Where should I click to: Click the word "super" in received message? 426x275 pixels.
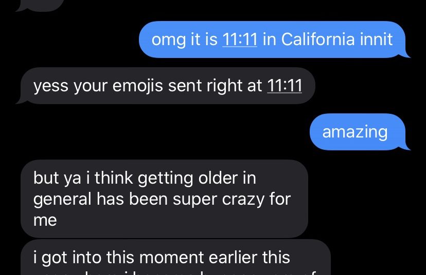(x=195, y=200)
